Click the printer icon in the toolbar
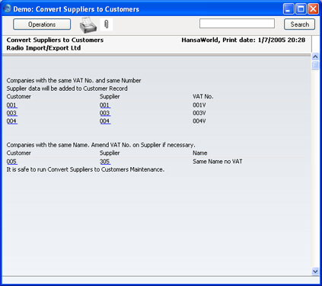 click(88, 25)
